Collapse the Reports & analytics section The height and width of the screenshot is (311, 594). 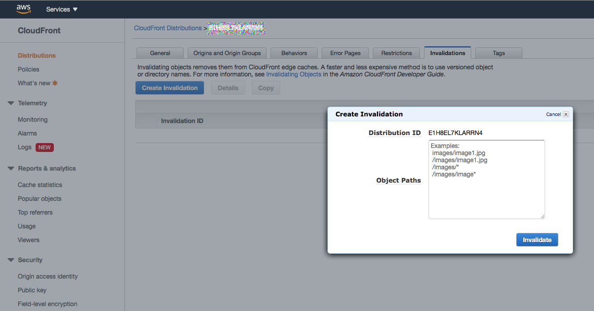pos(11,168)
